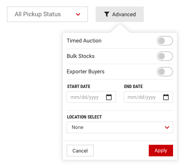
Task: Click the LOCATION SELECT heading
Action: [84, 117]
